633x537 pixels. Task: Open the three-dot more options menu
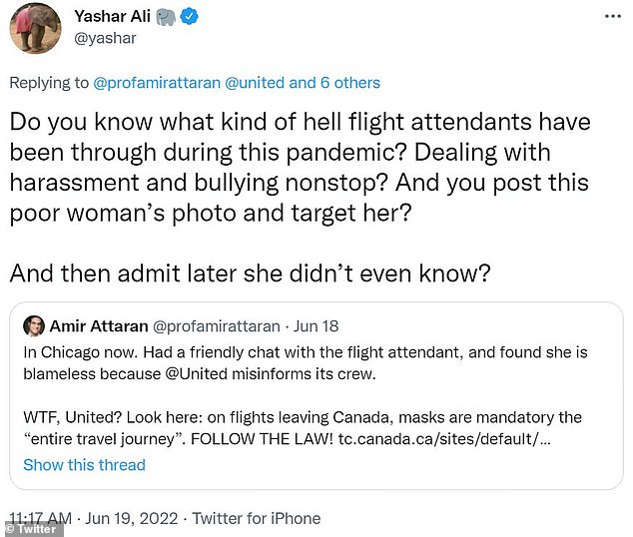pos(611,18)
